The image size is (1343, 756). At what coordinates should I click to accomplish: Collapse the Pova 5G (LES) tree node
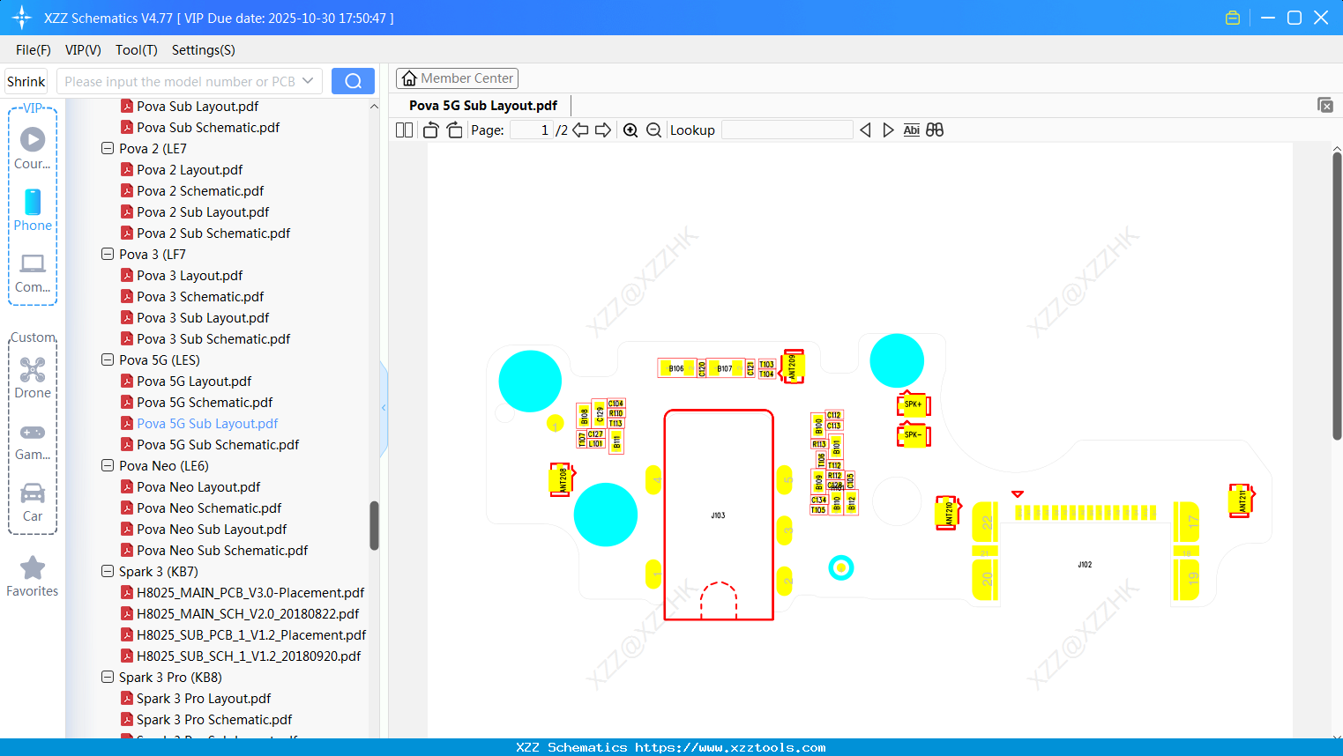[x=106, y=359]
